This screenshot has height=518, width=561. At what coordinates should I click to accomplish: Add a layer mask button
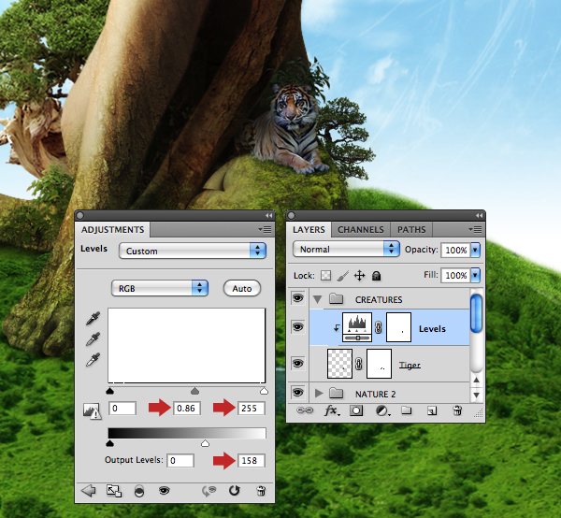(356, 410)
